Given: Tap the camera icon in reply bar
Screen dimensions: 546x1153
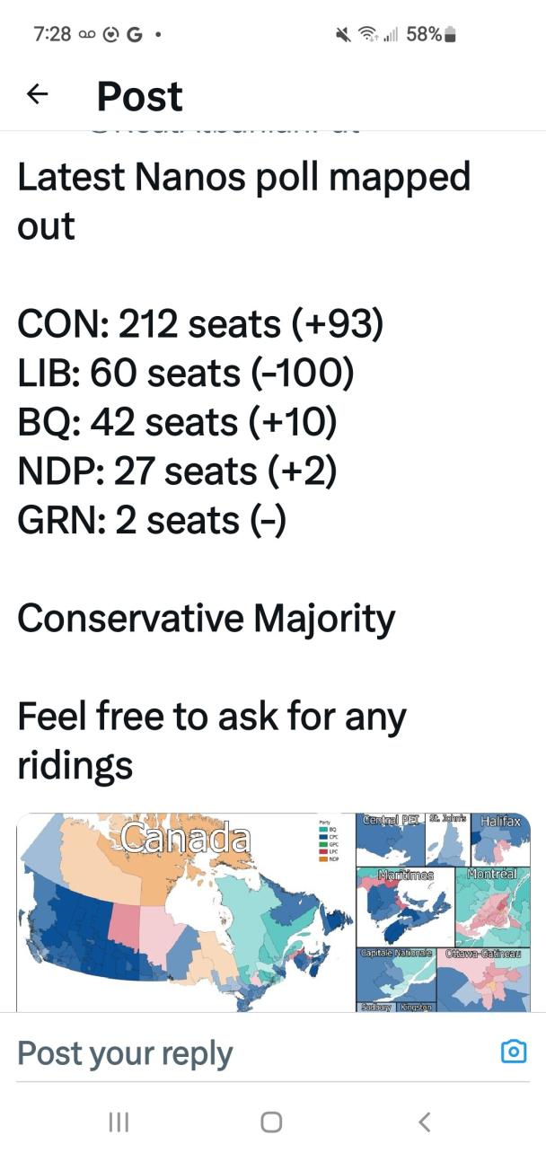Looking at the screenshot, I should 513,1052.
